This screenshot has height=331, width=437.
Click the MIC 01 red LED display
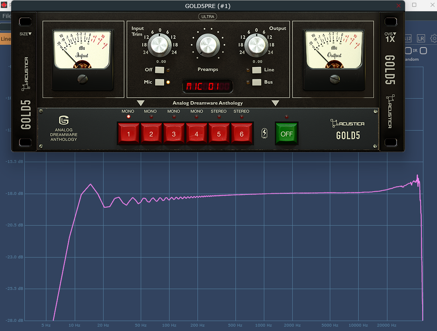point(208,86)
